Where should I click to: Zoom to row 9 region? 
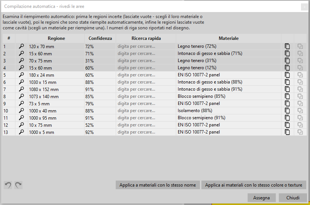21,103
